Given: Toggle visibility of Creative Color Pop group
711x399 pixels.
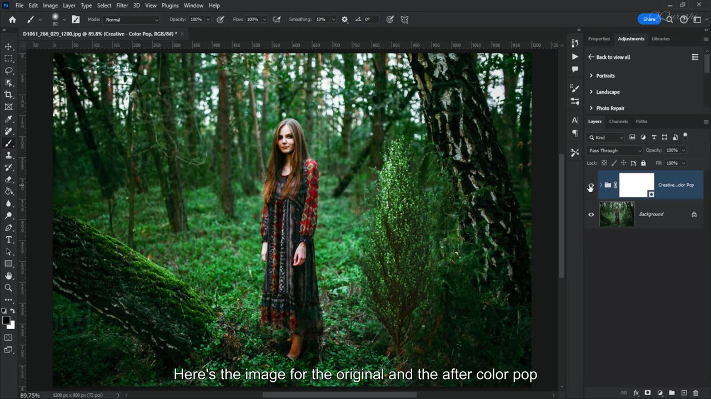Looking at the screenshot, I should click(x=591, y=185).
